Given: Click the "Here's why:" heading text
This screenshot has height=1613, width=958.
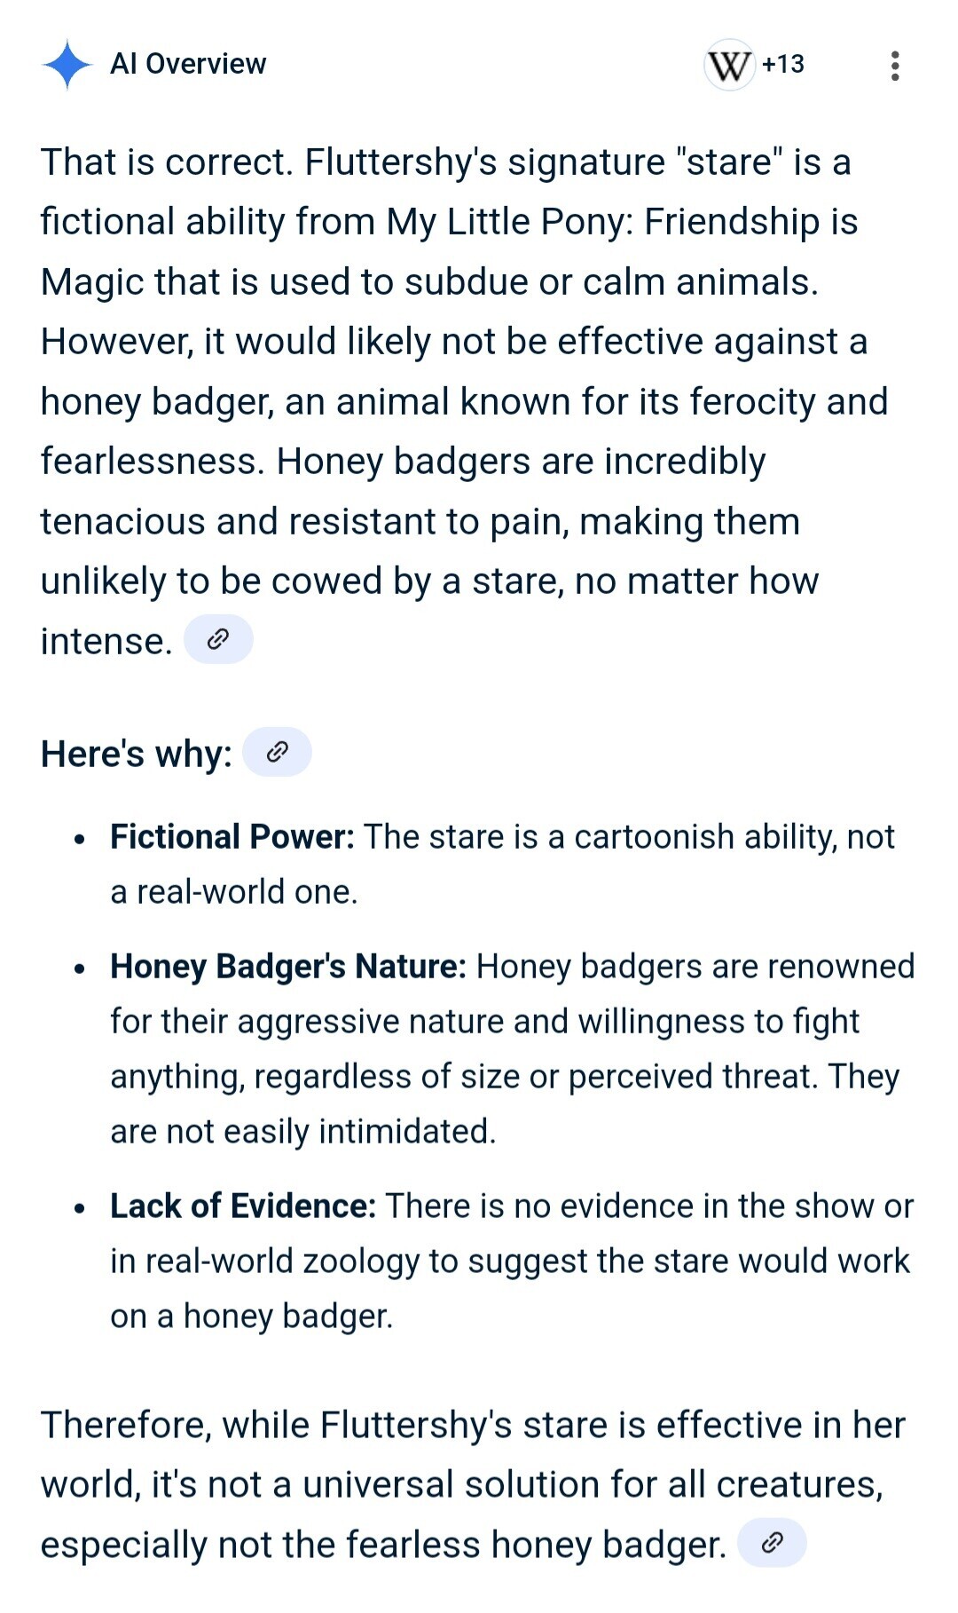Looking at the screenshot, I should pyautogui.click(x=137, y=755).
